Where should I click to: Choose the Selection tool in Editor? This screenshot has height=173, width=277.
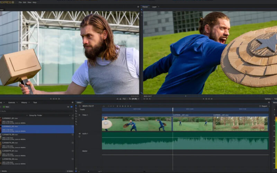click(x=76, y=106)
